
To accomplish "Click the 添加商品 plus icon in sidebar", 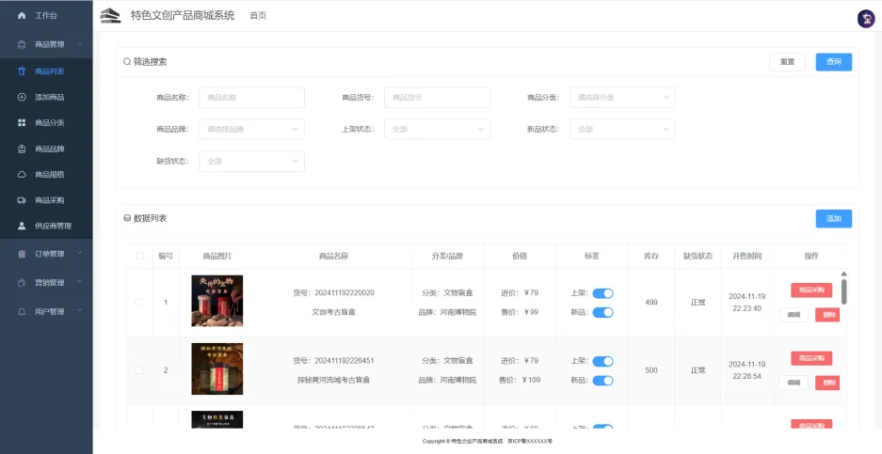I will tap(22, 97).
